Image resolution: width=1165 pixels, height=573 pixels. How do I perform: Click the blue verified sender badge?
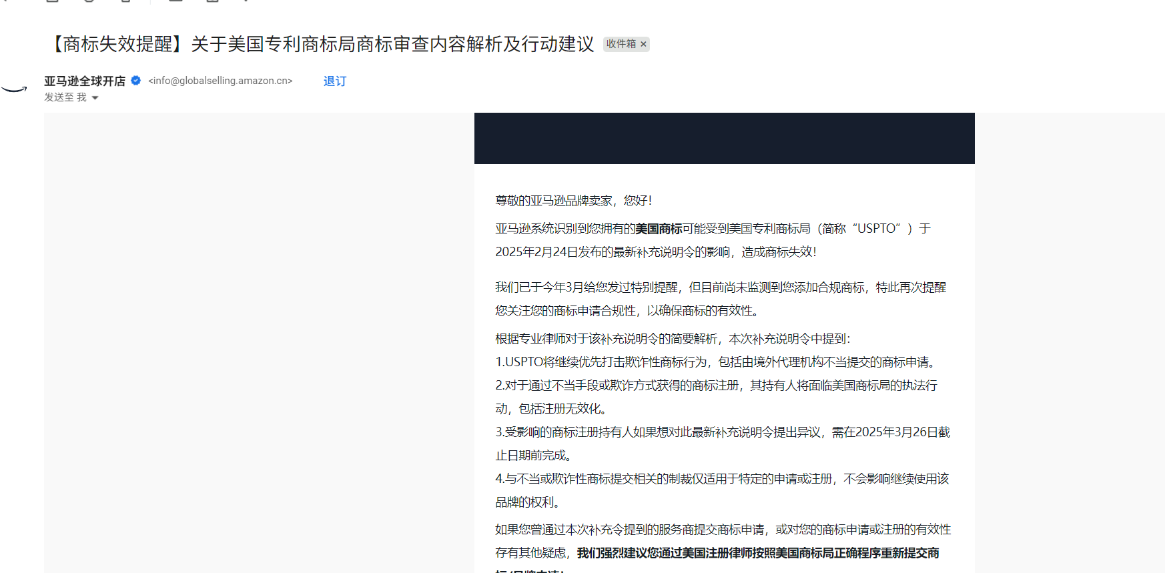tap(136, 81)
